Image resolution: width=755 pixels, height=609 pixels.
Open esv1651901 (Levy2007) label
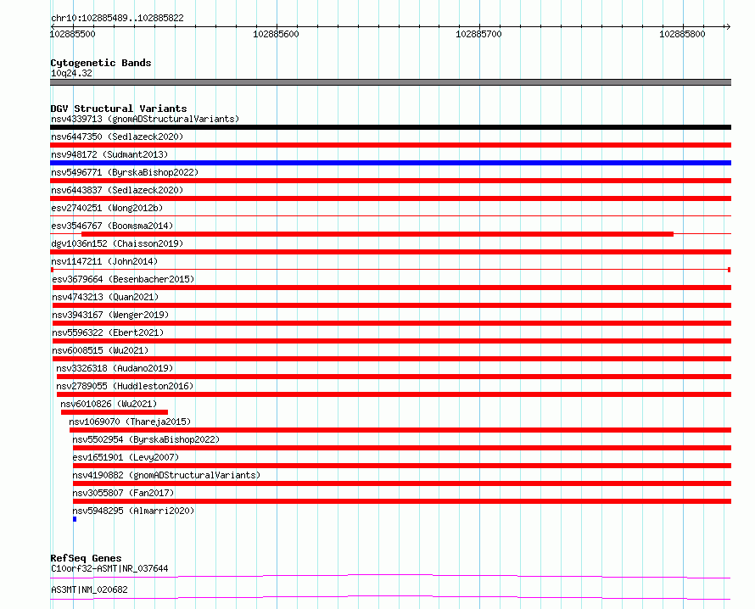coord(126,457)
